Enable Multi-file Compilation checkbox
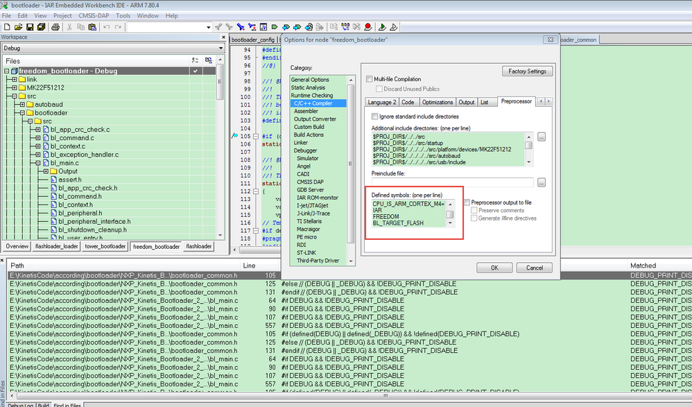Image resolution: width=692 pixels, height=407 pixels. pyautogui.click(x=370, y=79)
